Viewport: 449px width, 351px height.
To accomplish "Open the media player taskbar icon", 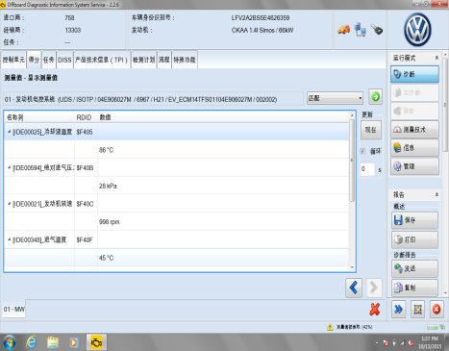I will pos(74,342).
